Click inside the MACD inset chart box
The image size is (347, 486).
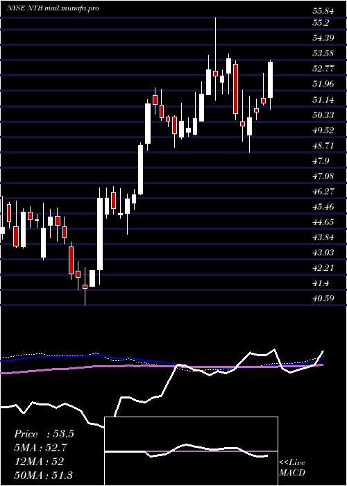(x=192, y=451)
